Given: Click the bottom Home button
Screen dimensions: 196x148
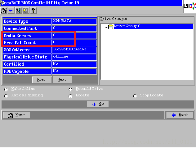Looking at the screenshot, I should [x=16, y=115].
